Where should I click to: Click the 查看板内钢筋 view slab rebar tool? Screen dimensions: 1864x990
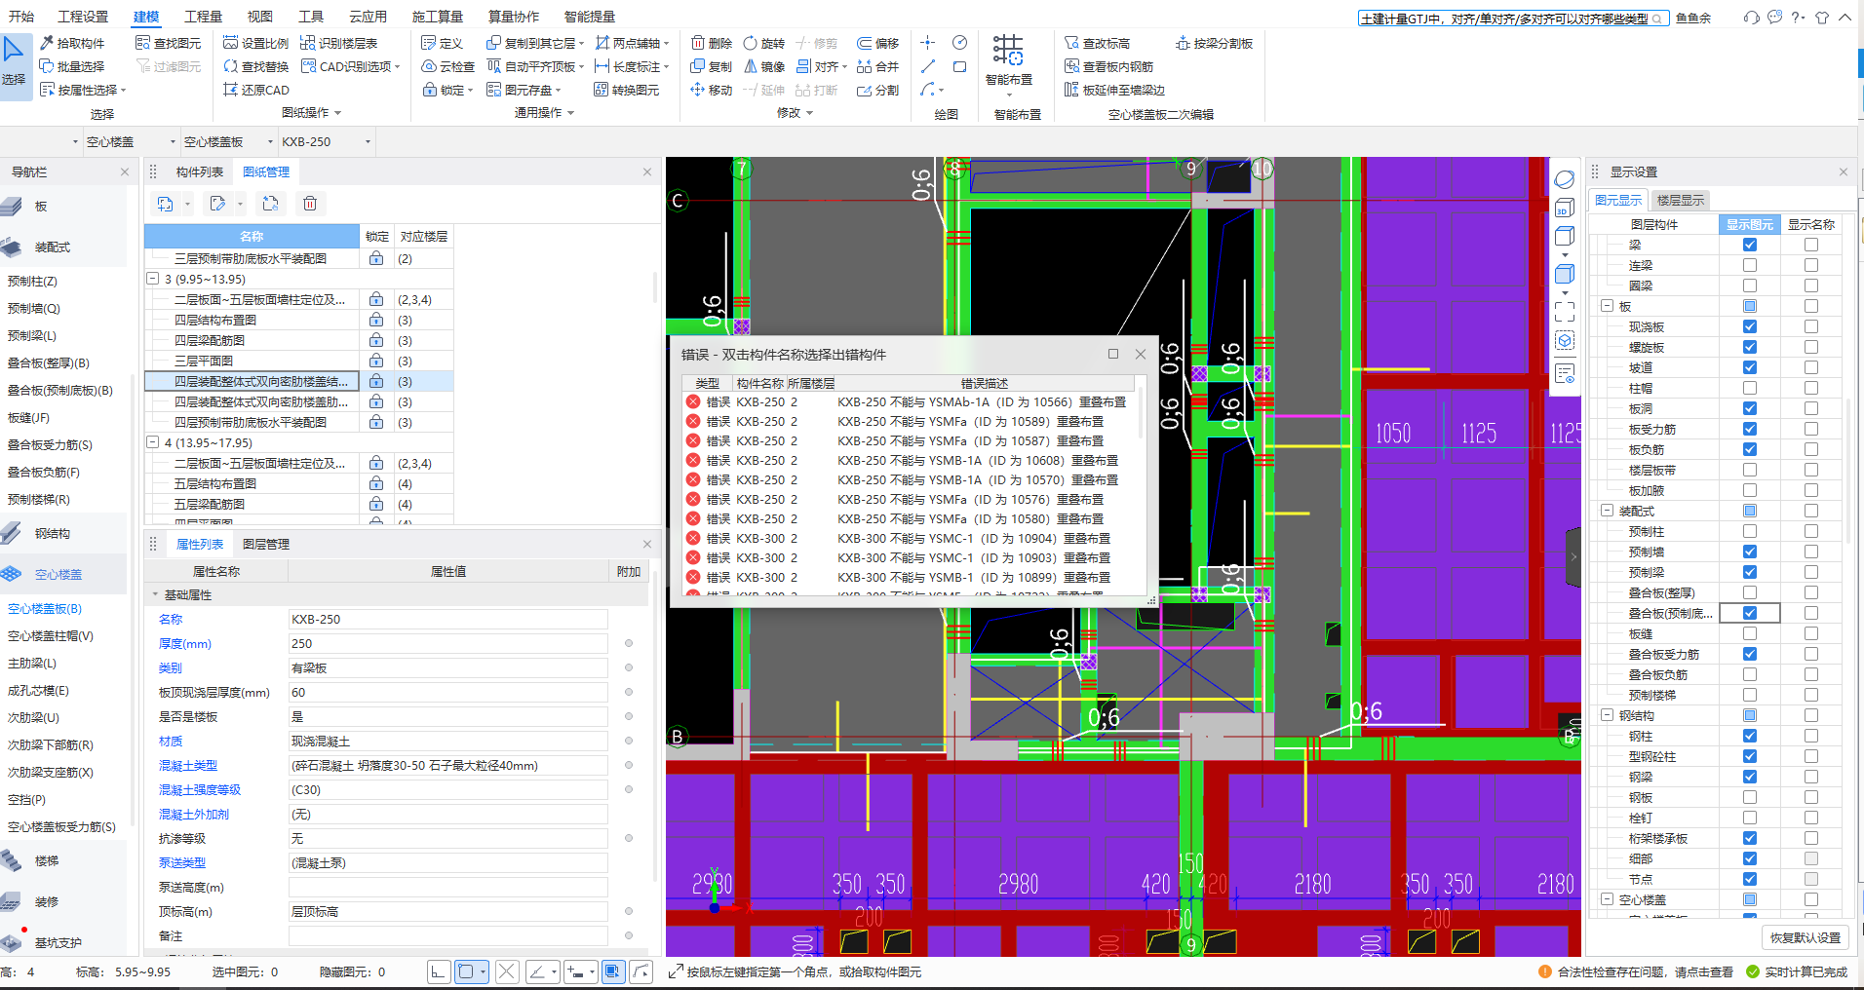(x=1108, y=66)
